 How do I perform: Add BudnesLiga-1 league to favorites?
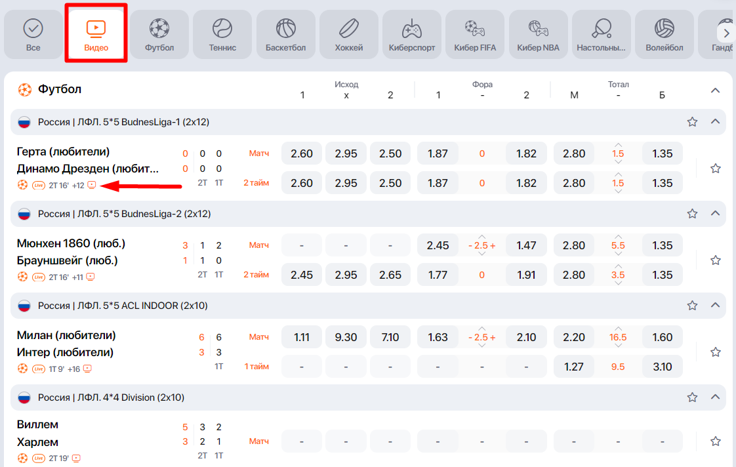coord(692,121)
